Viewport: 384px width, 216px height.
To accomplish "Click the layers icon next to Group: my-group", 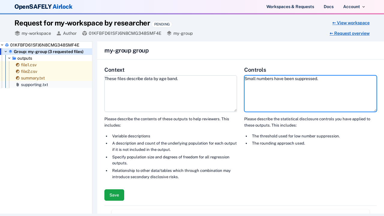I will pyautogui.click(x=10, y=52).
